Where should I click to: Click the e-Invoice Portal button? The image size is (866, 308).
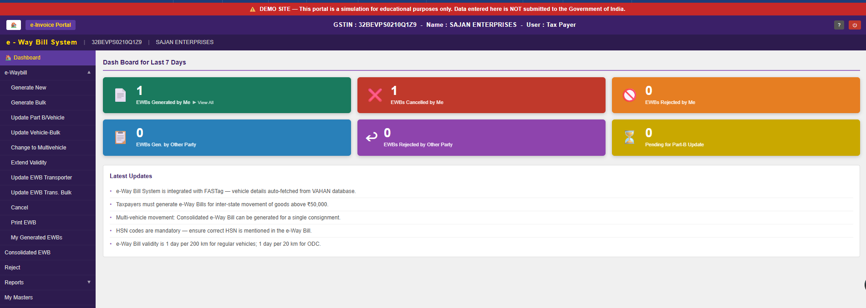click(x=51, y=25)
